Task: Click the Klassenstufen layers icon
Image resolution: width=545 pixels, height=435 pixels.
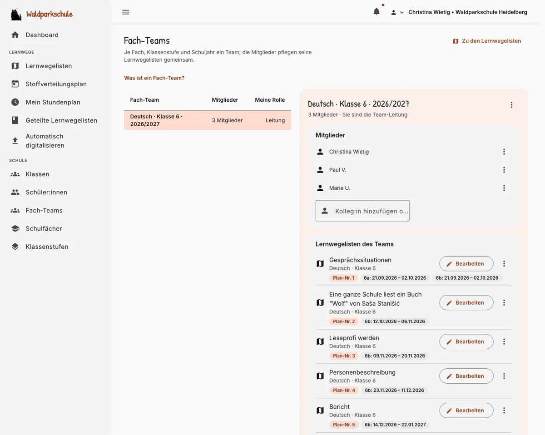Action: [x=15, y=247]
